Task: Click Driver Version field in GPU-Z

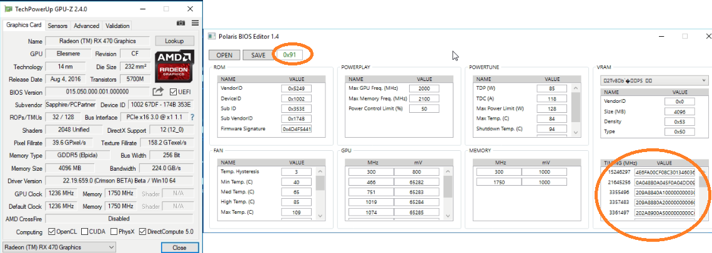Action: coord(119,181)
